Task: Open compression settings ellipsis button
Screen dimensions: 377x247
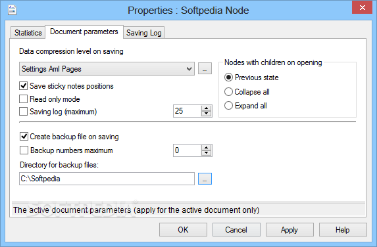Action: tap(205, 69)
